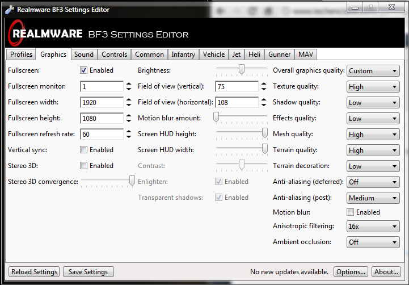Switch to the MAV tab

click(306, 55)
